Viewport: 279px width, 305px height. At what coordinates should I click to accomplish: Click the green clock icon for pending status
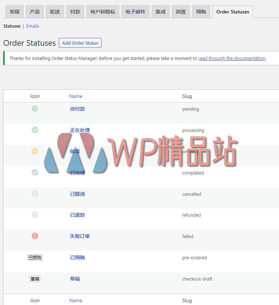pyautogui.click(x=35, y=109)
